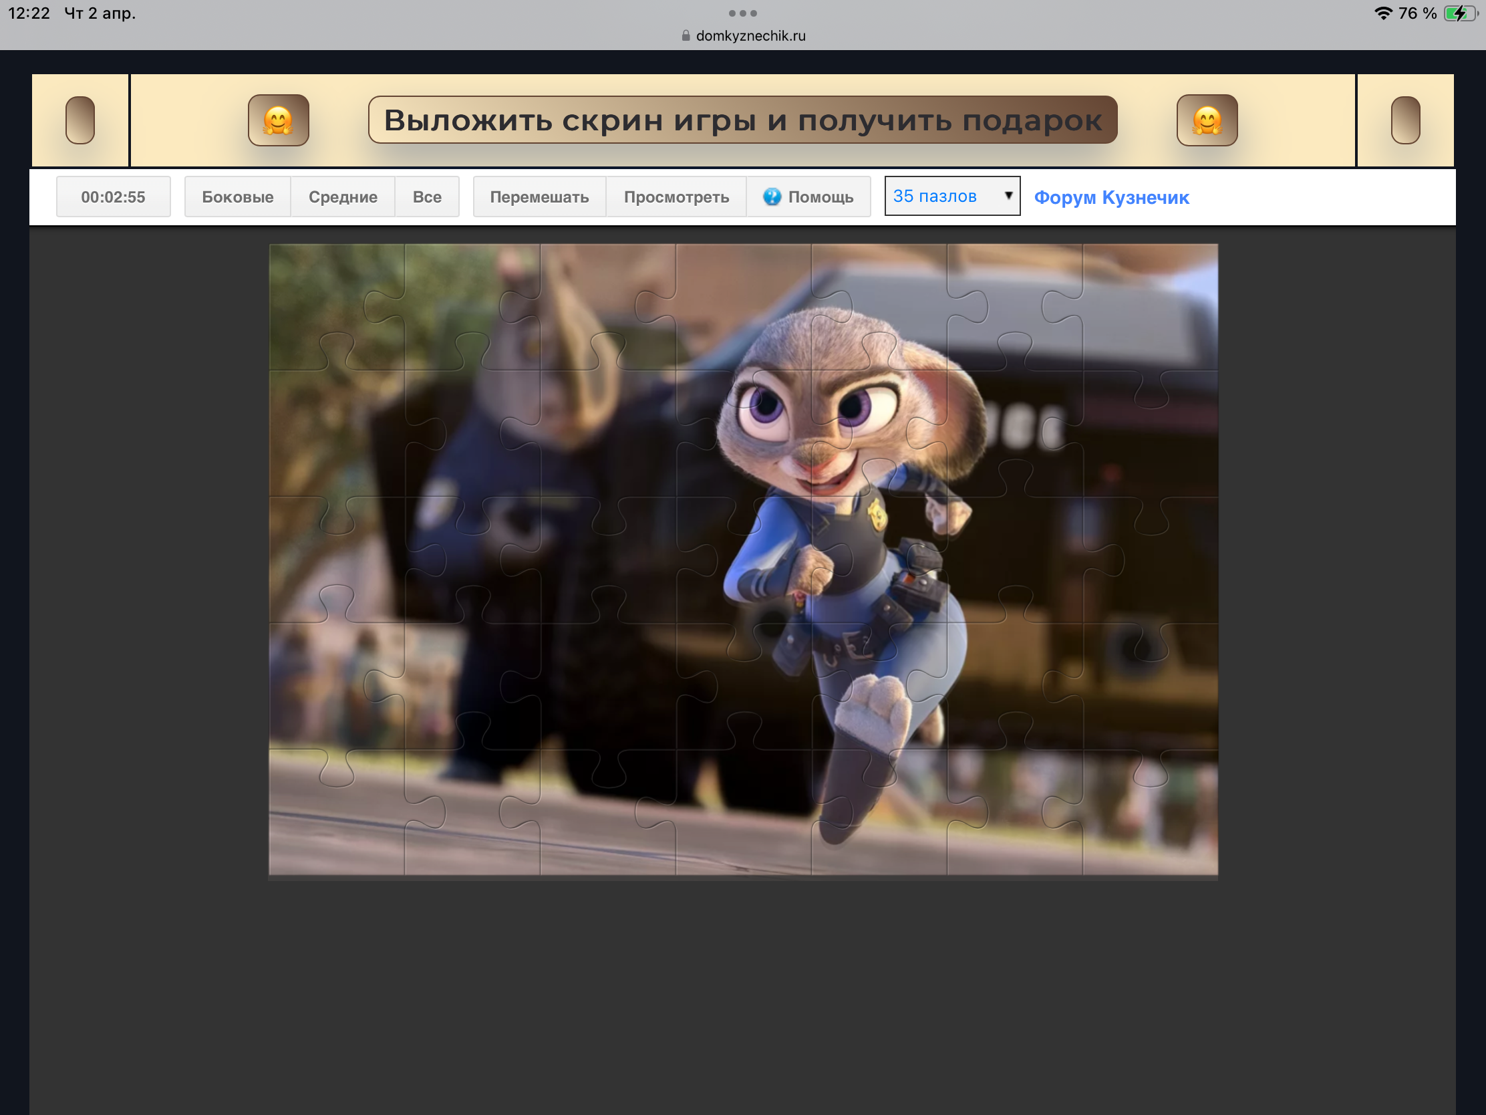This screenshot has height=1115, width=1486.
Task: Tap the battery indicator in the status bar
Action: pos(1459,13)
